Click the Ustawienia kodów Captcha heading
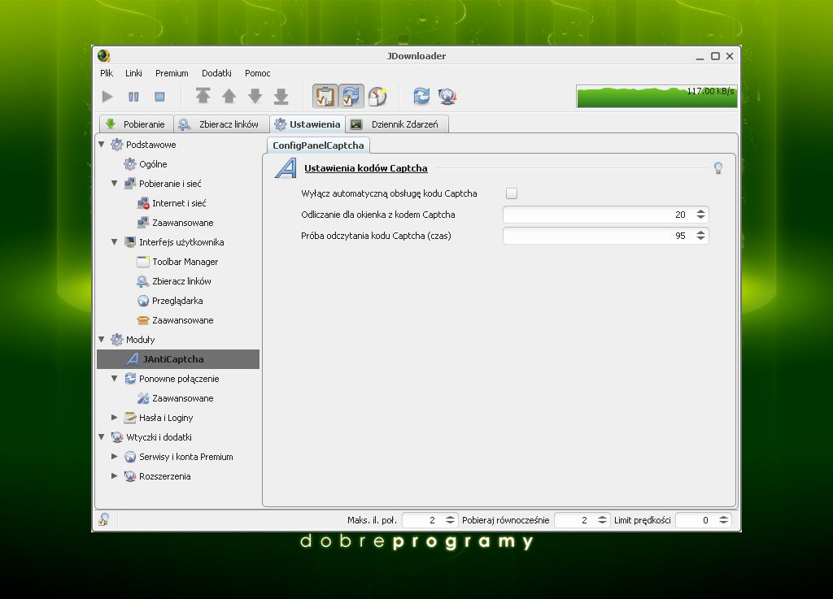This screenshot has width=833, height=599. click(365, 168)
